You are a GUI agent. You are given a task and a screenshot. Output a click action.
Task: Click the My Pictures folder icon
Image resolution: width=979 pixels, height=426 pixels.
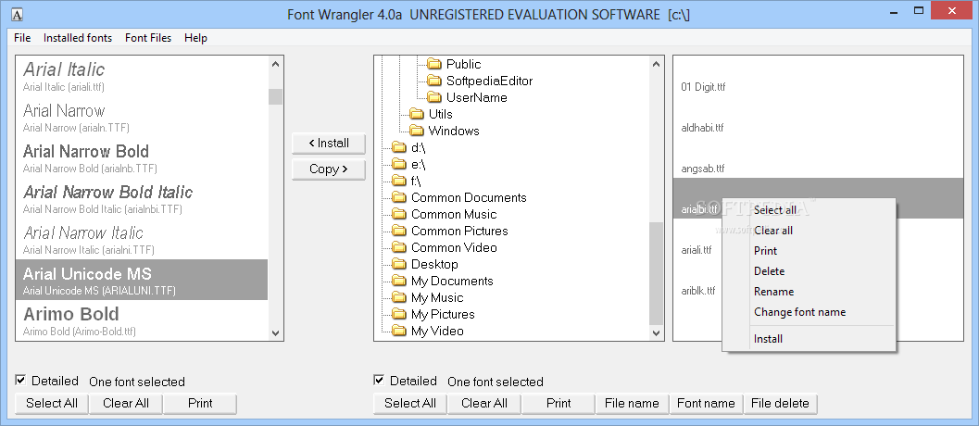(399, 314)
